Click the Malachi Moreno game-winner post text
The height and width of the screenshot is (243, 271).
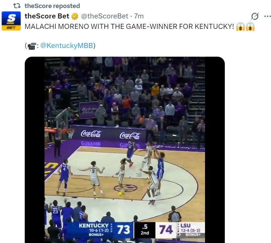(129, 27)
